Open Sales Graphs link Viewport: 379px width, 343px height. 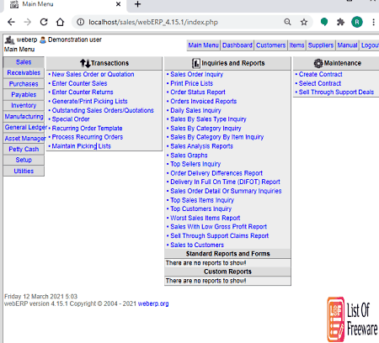tap(189, 156)
